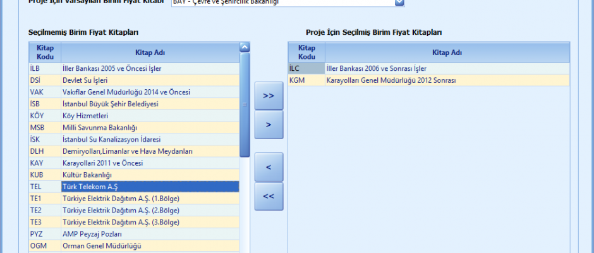This screenshot has height=253, width=594.
Task: Click the move all left (<<) button
Action: (x=269, y=196)
